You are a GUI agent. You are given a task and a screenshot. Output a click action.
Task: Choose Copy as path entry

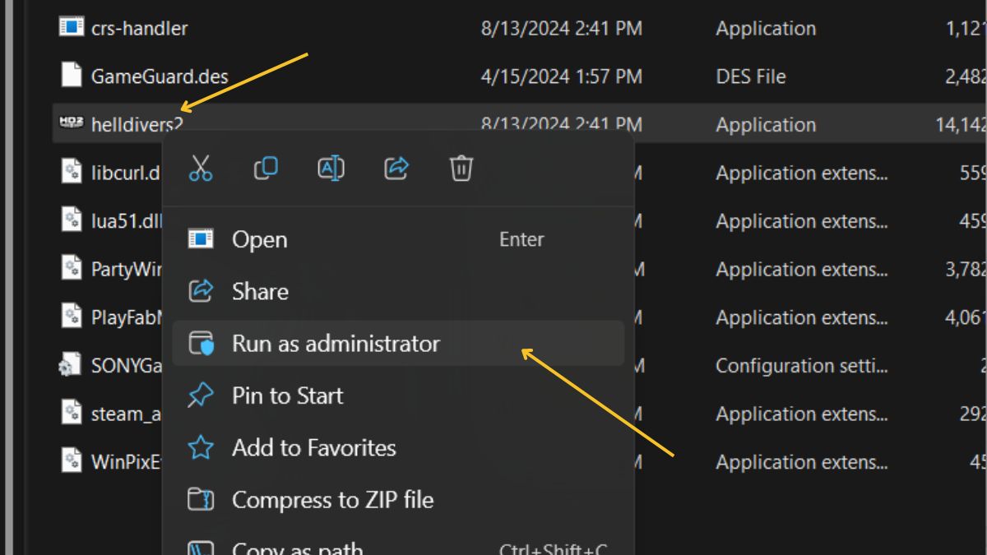click(398, 544)
